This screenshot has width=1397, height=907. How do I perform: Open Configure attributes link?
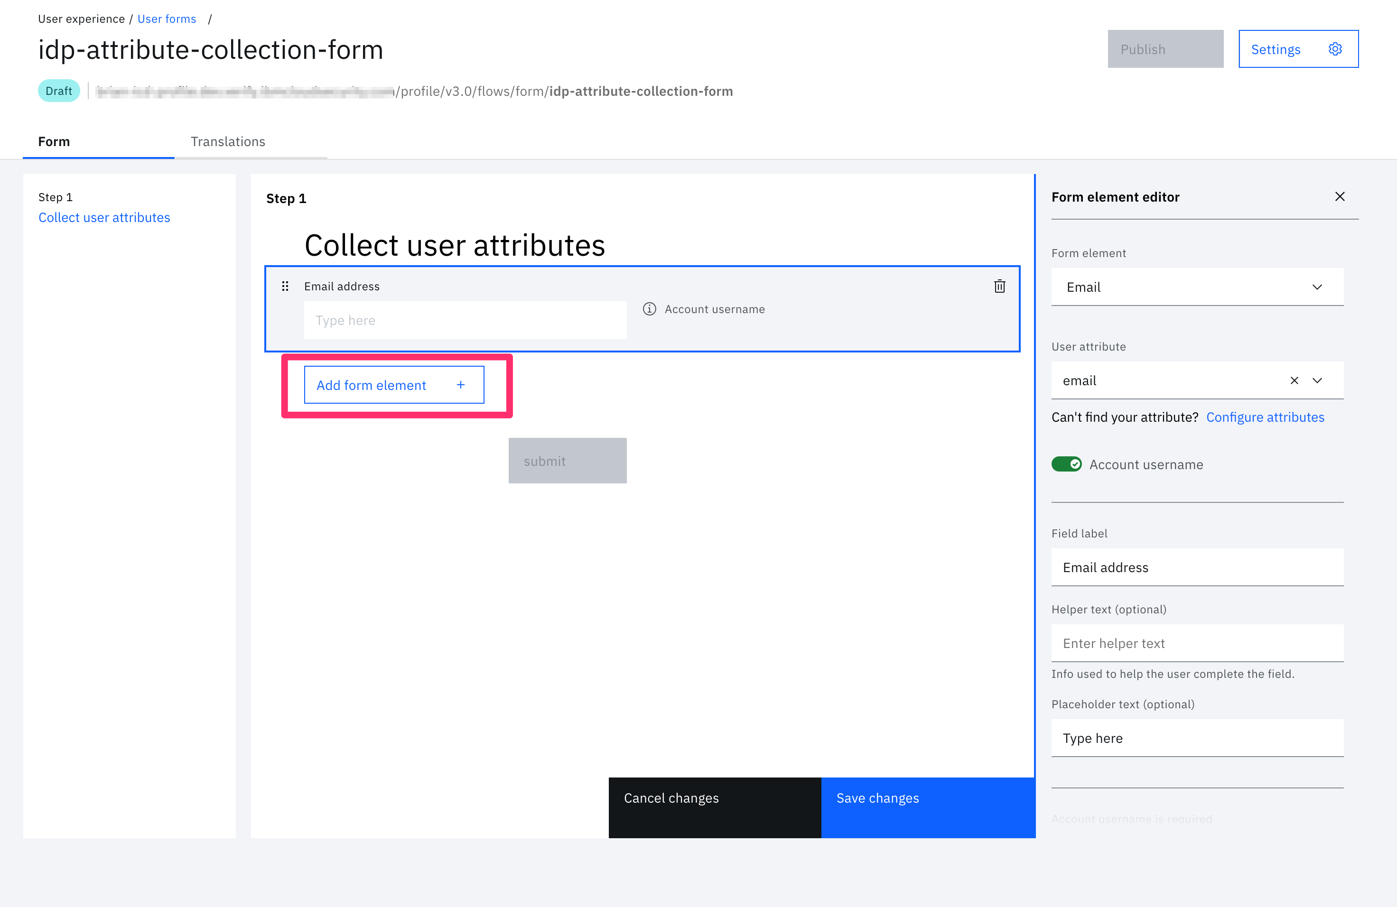pyautogui.click(x=1265, y=417)
